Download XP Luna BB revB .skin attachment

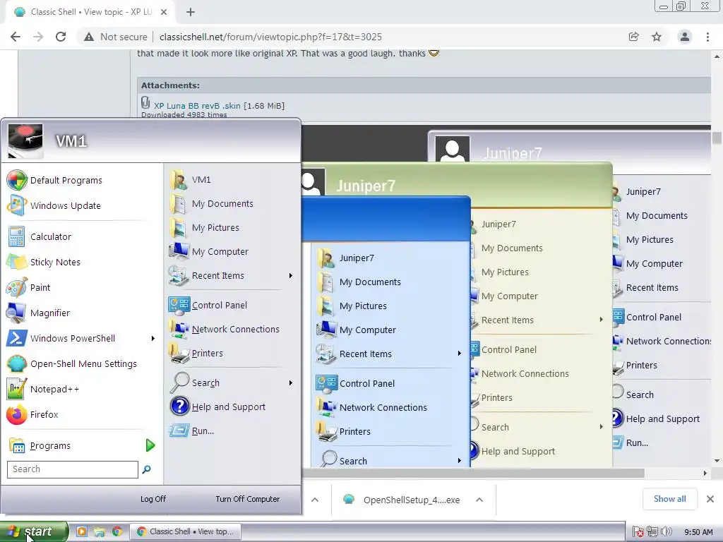(197, 106)
